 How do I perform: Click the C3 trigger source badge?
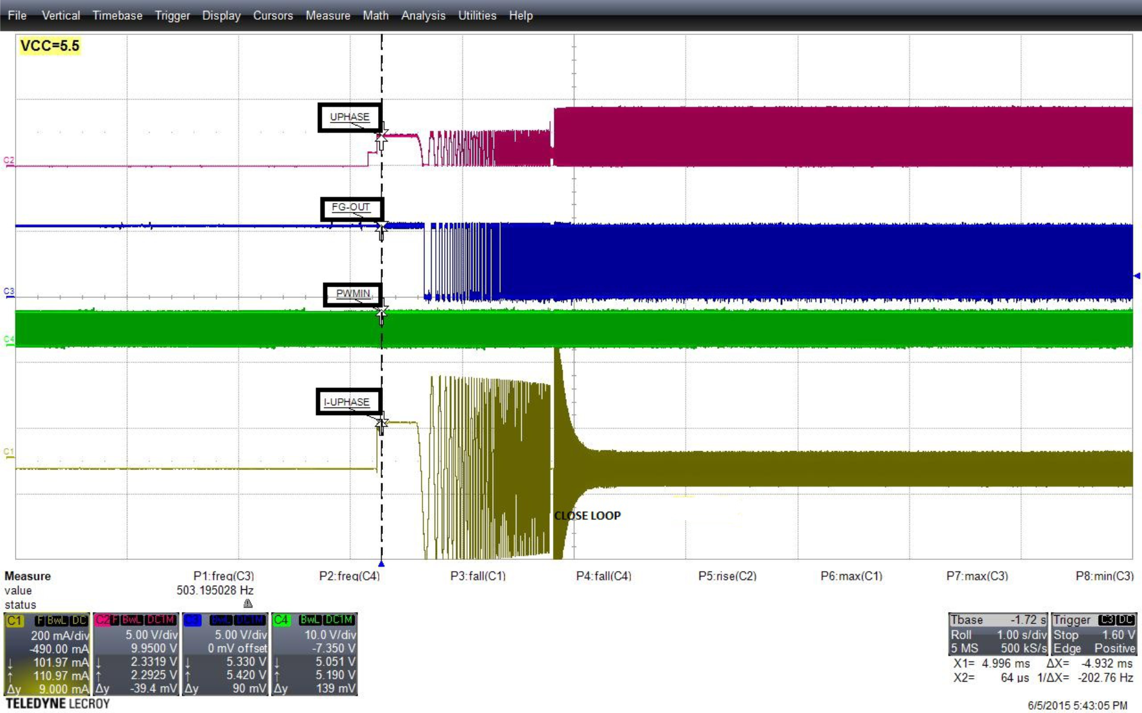click(1106, 620)
